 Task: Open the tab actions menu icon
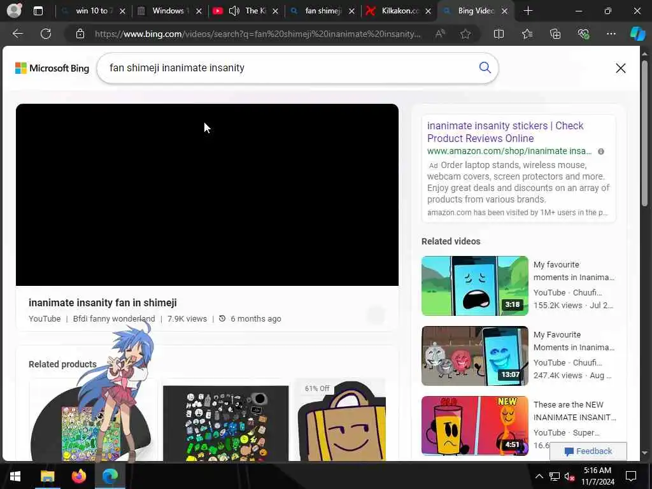click(x=38, y=11)
